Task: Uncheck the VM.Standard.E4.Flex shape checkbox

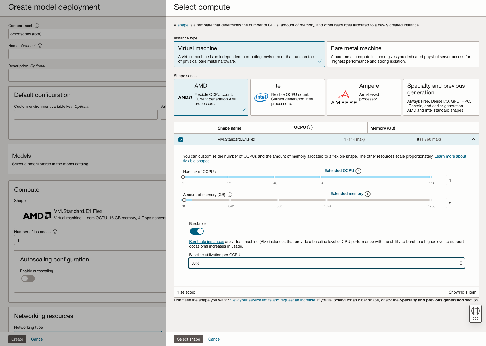Action: pos(181,140)
